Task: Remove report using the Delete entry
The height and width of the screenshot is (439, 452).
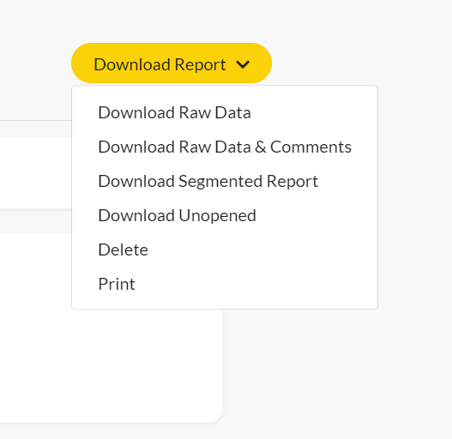Action: pyautogui.click(x=124, y=250)
